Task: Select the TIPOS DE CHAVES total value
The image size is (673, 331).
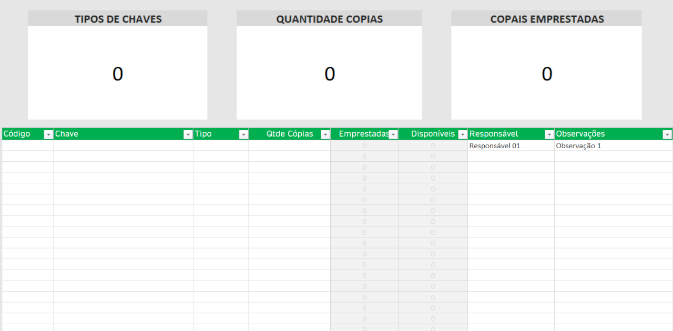Action: [x=118, y=74]
